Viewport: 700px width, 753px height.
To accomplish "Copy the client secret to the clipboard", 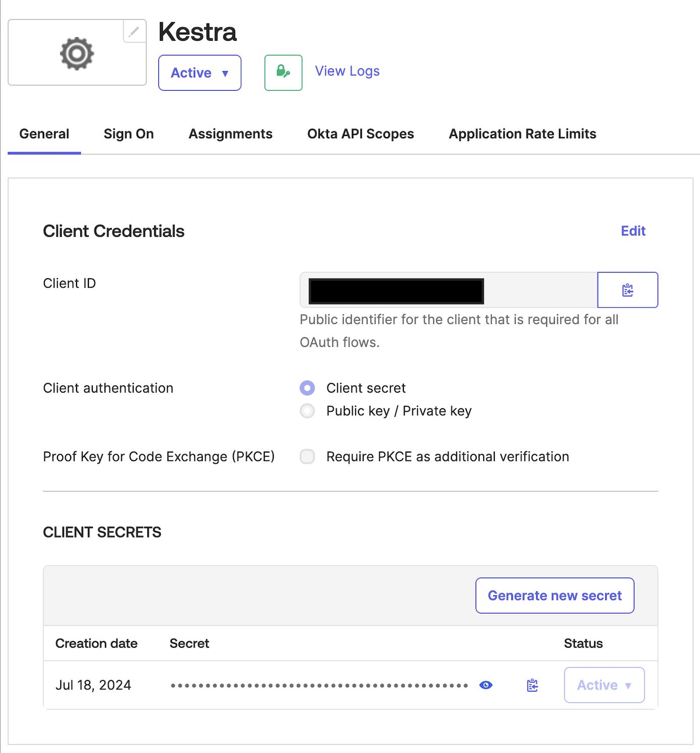I will [x=533, y=685].
